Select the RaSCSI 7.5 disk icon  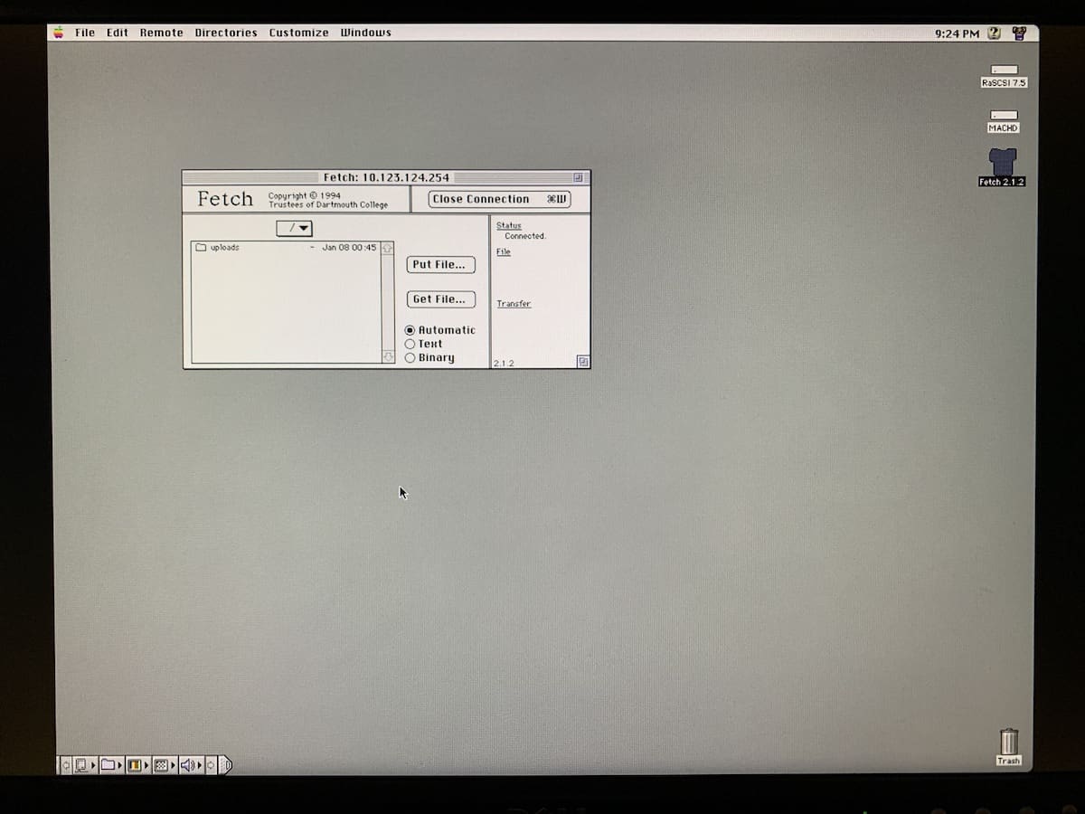point(1004,75)
